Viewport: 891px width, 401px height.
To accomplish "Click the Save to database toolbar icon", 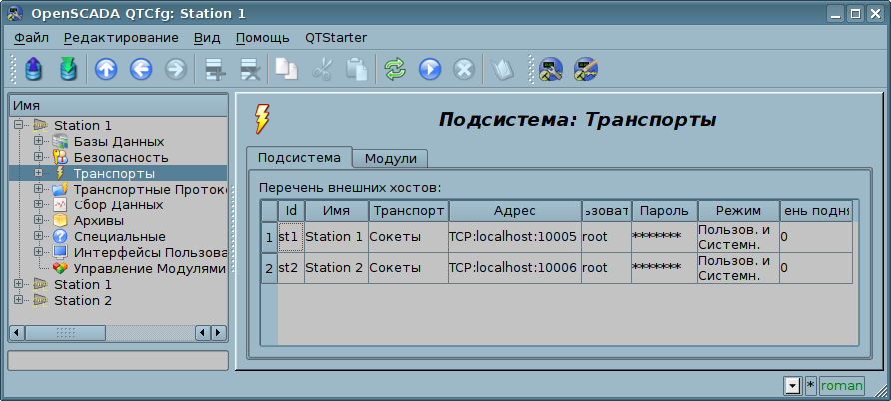I will click(x=68, y=69).
